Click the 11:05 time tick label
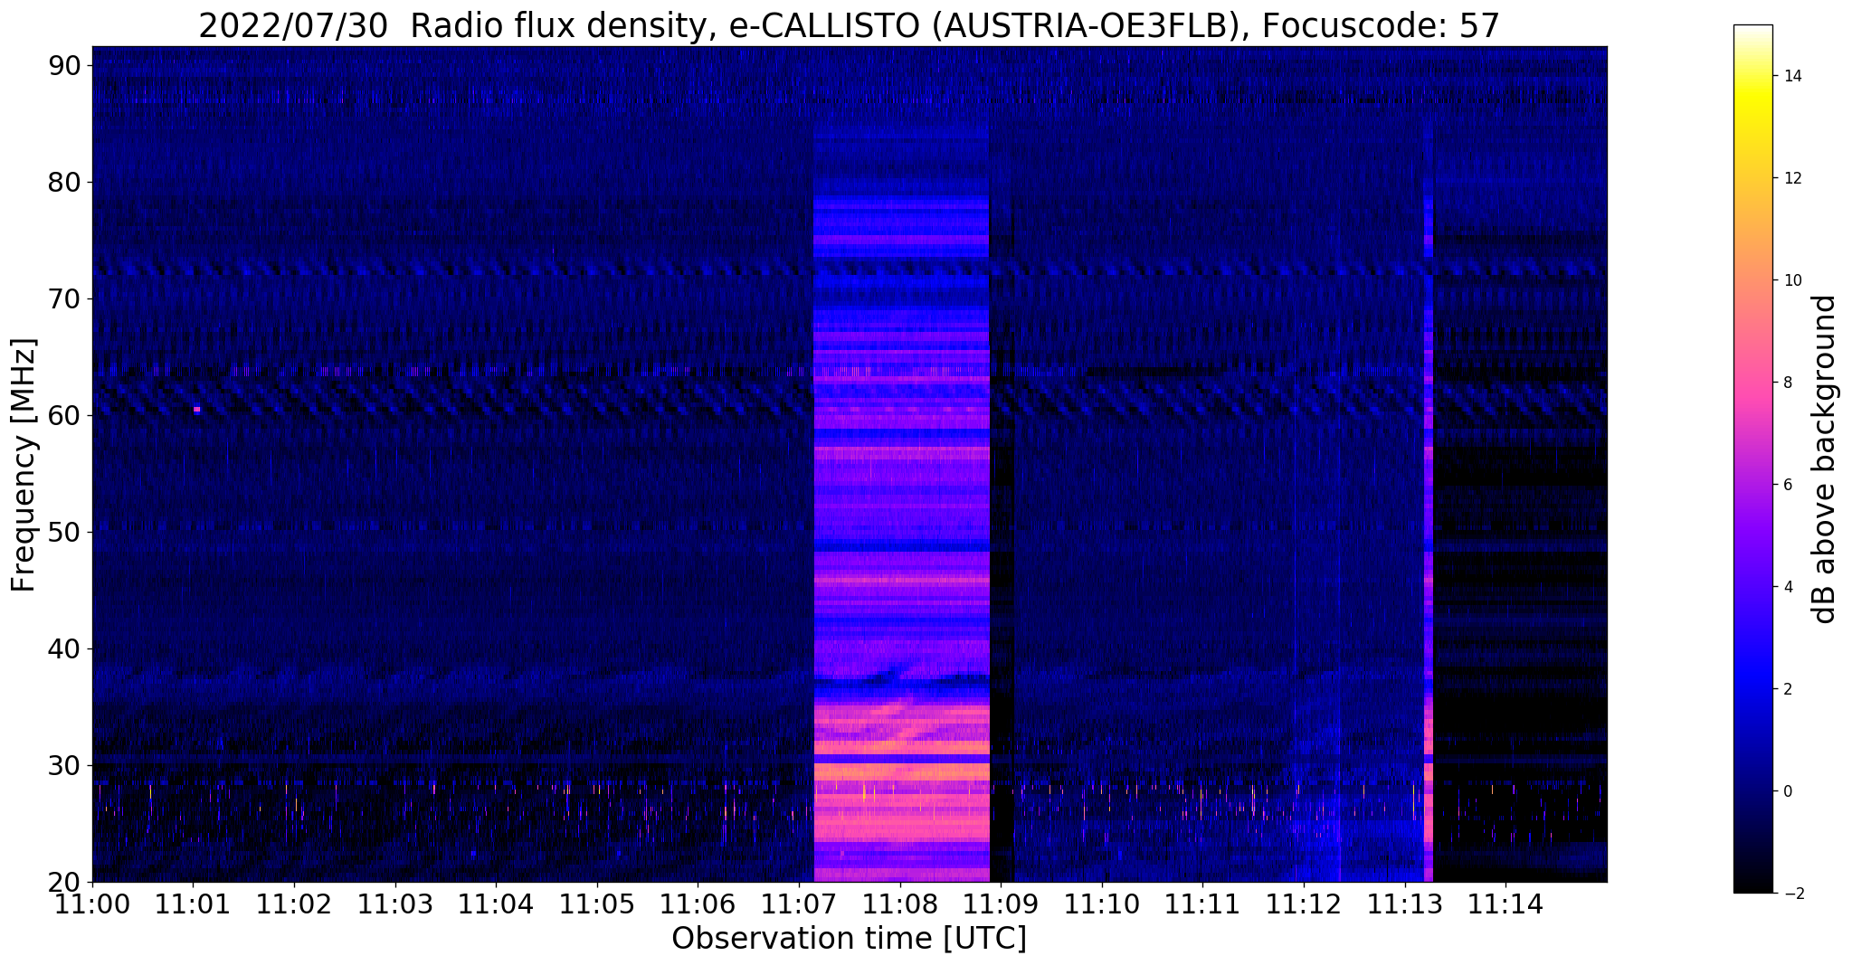Screen dimensions: 1852x965 pyautogui.click(x=597, y=904)
